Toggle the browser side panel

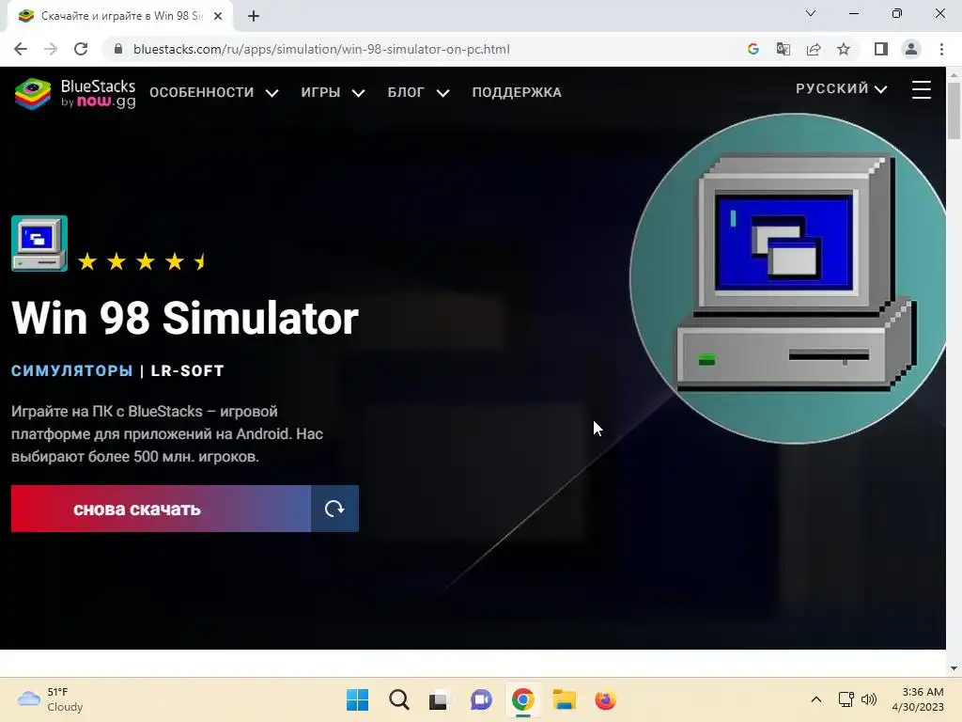click(x=881, y=49)
